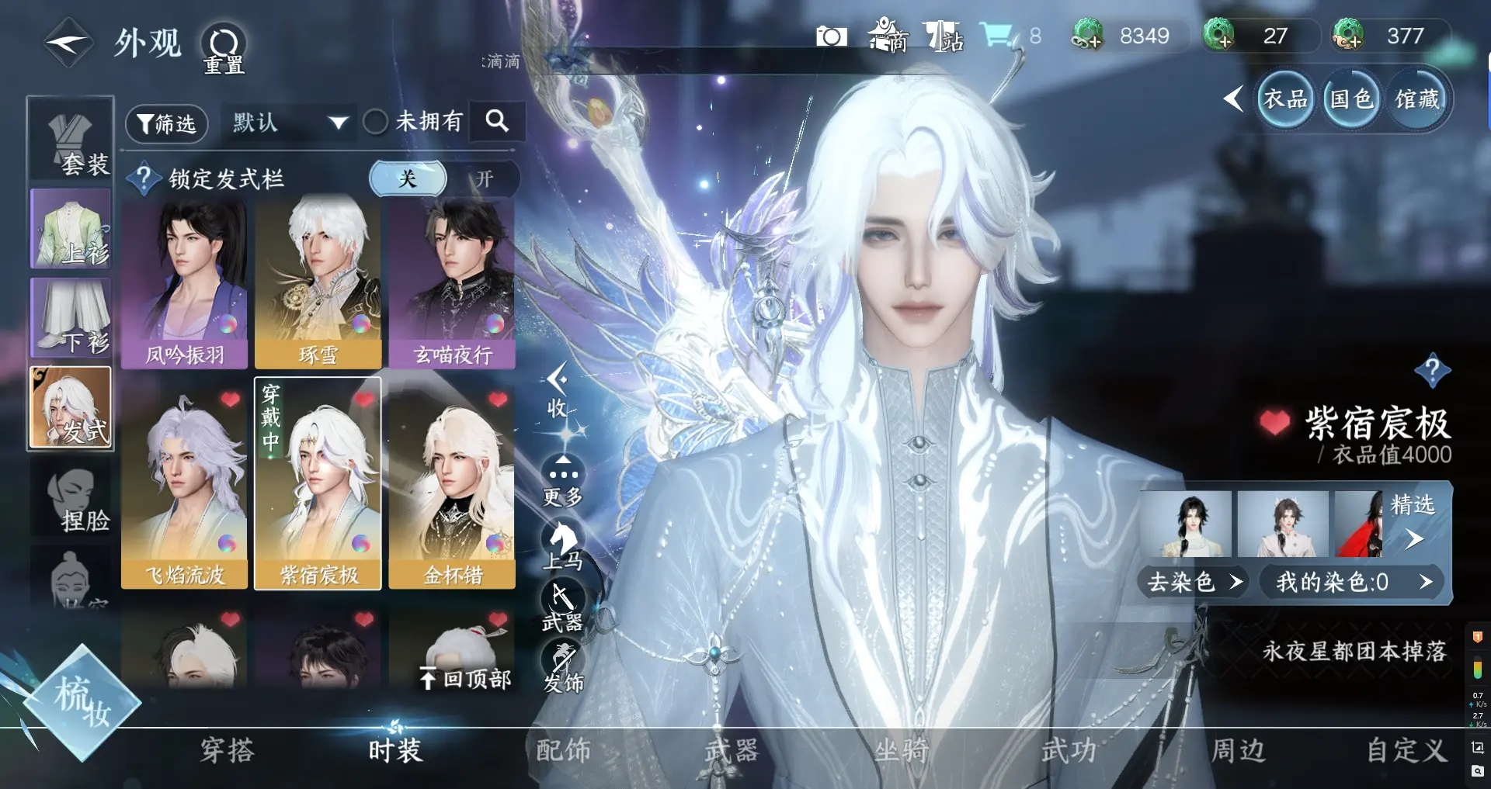Collapse the 衣品 国色 馆藏 button row
Viewport: 1491px width, 789px height.
(x=1233, y=99)
